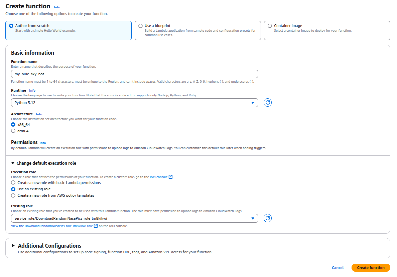Refresh the Existing role list icon
Viewport: 397px width, 277px height.
pyautogui.click(x=267, y=218)
